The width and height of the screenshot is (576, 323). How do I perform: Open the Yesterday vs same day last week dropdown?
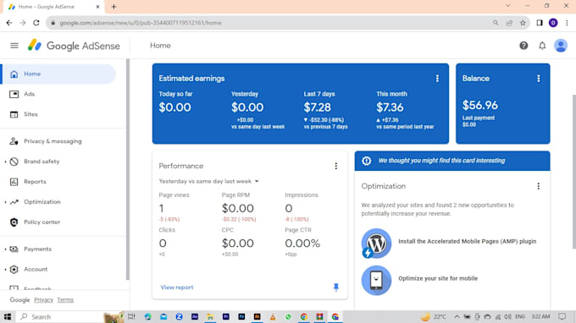(208, 182)
